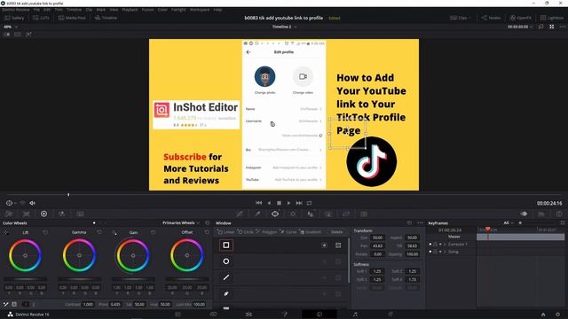Show the Keyframes editor palette

tap(524, 214)
